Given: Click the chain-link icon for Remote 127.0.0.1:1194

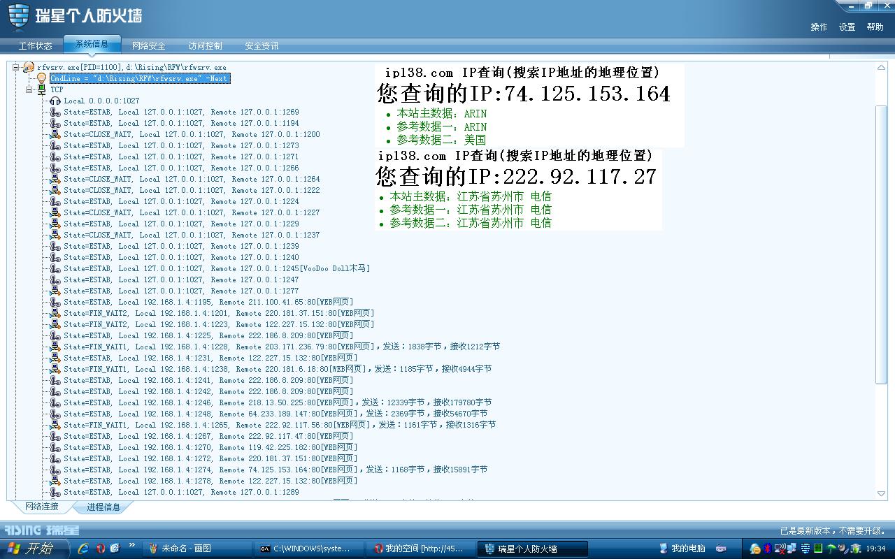Looking at the screenshot, I should tap(55, 123).
